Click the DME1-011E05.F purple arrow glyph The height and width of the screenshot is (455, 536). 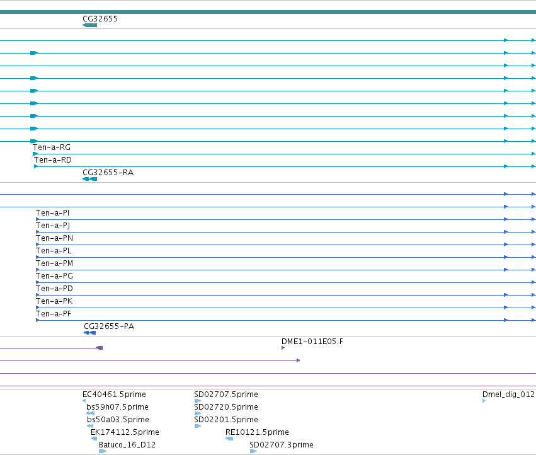[x=283, y=348]
